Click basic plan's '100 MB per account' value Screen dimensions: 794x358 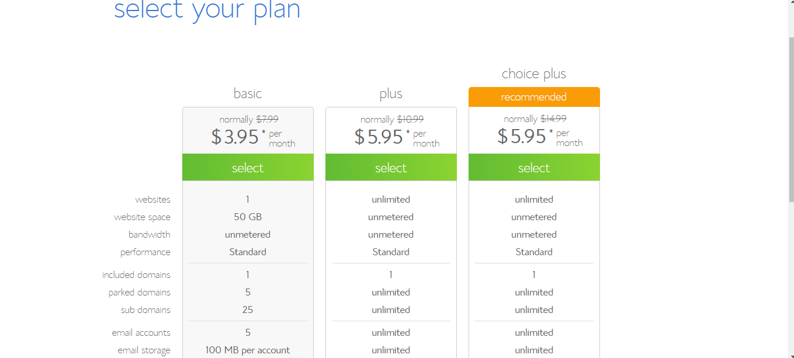(248, 350)
